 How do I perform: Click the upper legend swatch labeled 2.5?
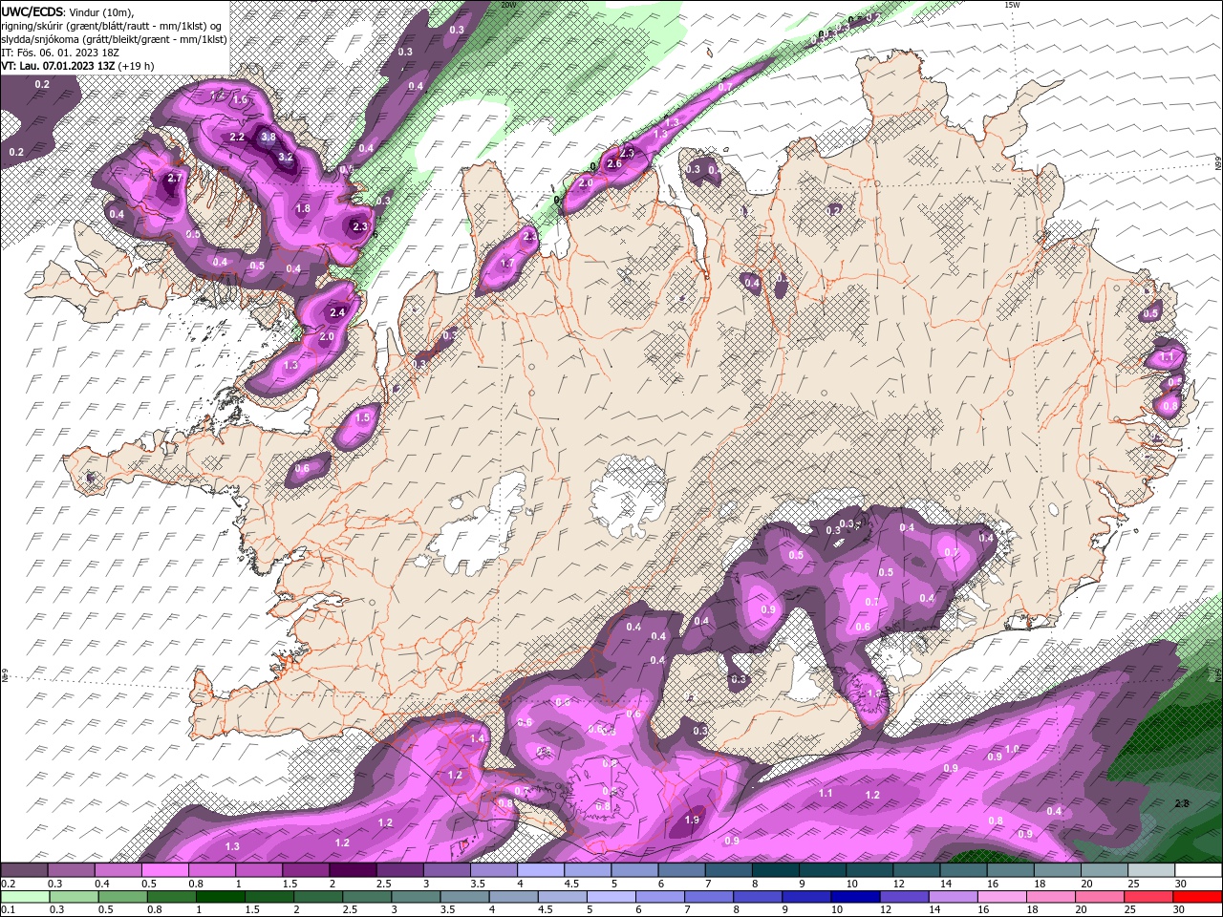[398, 870]
